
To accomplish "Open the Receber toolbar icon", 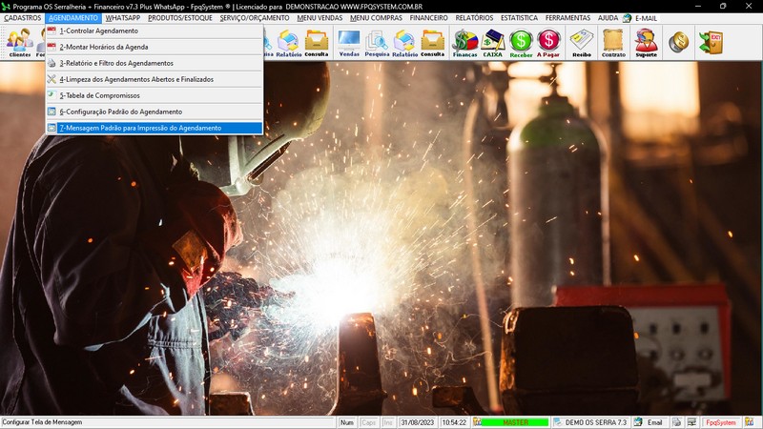I will (521, 43).
